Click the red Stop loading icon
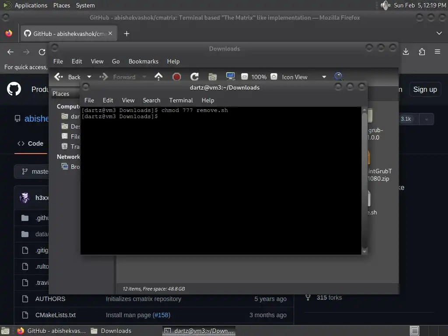 177,77
